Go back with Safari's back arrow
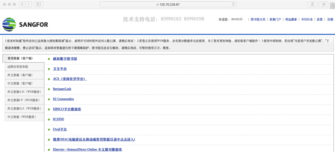Viewport: 335px width, 152px height. [22, 4]
